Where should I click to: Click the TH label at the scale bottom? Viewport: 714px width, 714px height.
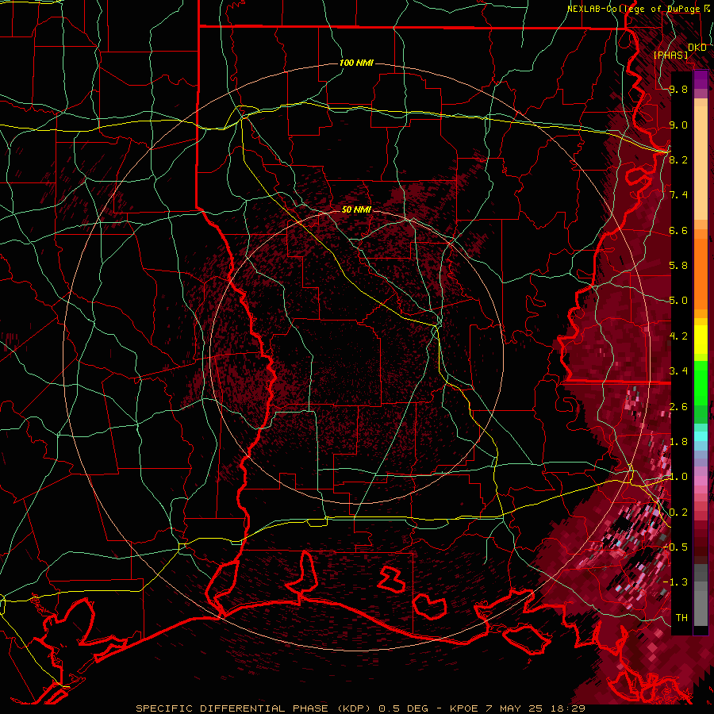(681, 618)
